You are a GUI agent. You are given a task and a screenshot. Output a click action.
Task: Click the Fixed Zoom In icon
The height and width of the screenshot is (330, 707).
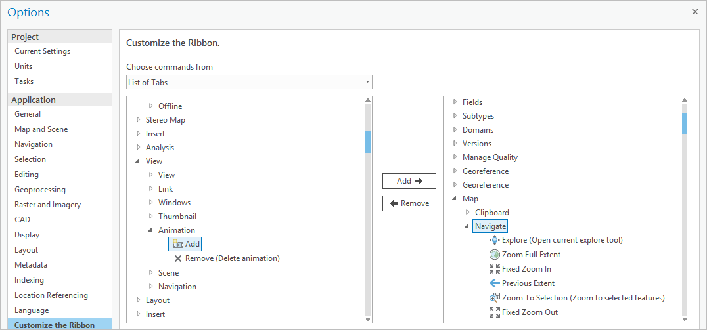[495, 269]
